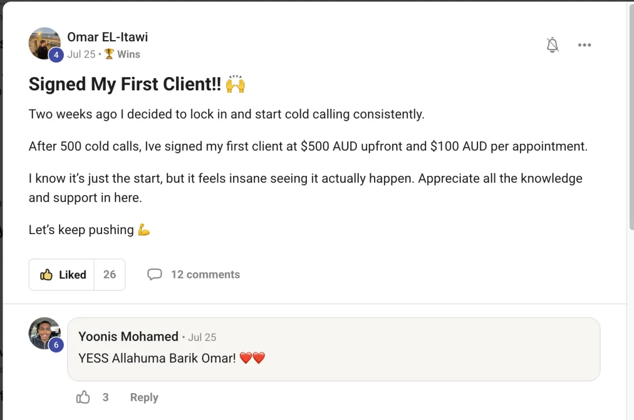
Task: Open the Wins category link
Action: (128, 54)
